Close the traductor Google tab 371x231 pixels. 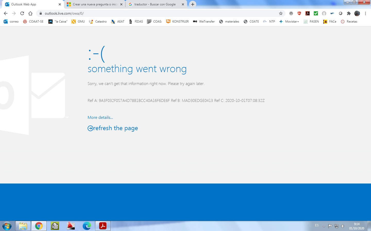click(183, 4)
